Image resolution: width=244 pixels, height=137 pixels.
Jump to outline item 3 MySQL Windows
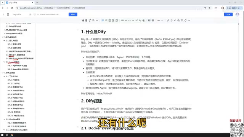point(16,30)
